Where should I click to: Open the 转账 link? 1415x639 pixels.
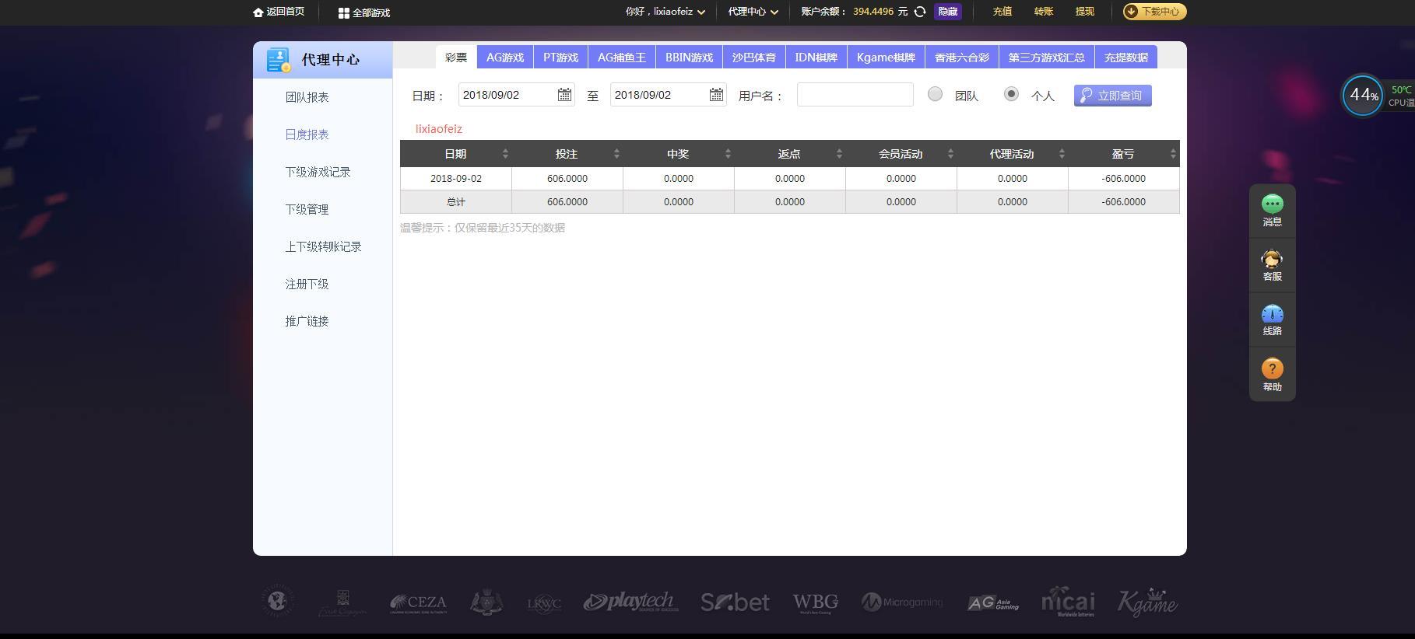(1044, 12)
